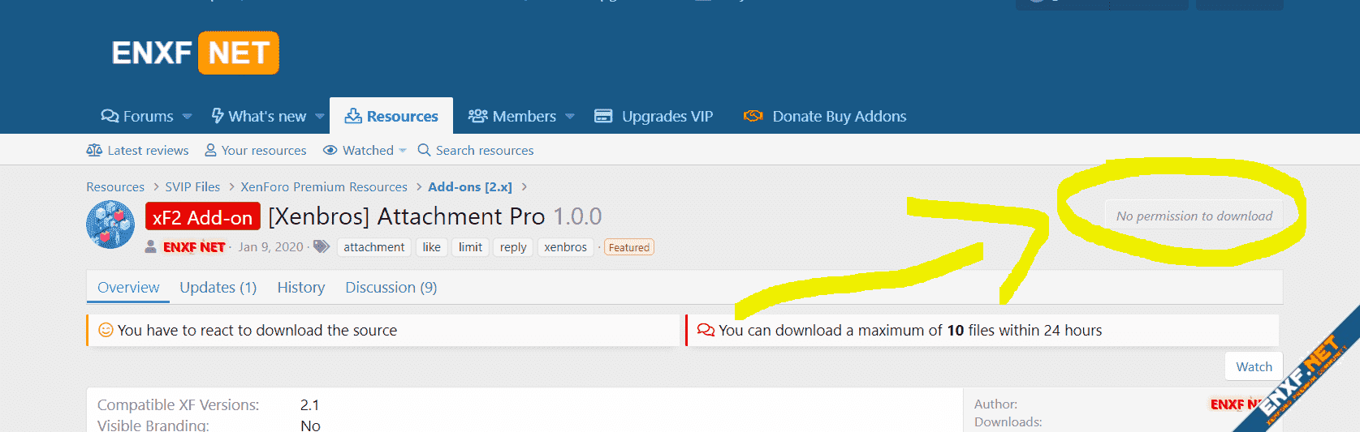
Task: Select the limit tag
Action: click(470, 247)
